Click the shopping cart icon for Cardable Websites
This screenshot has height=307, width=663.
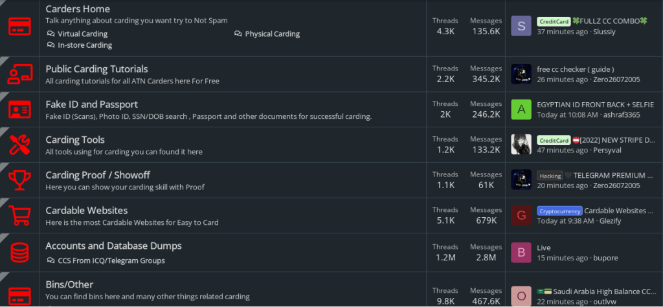click(x=19, y=216)
